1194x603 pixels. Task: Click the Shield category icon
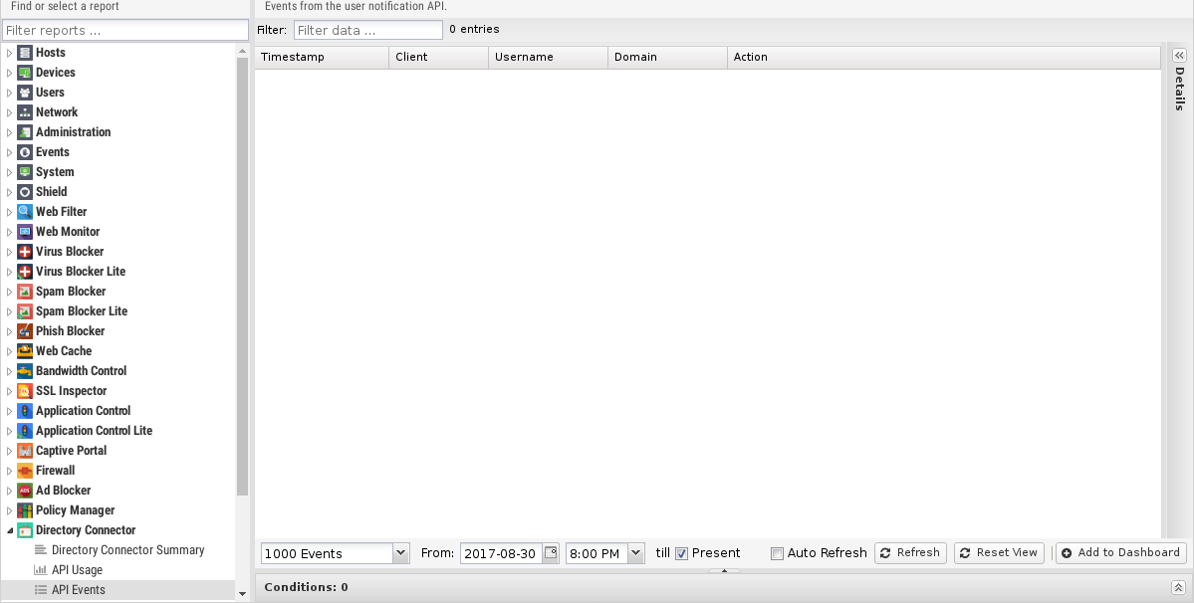(x=24, y=192)
